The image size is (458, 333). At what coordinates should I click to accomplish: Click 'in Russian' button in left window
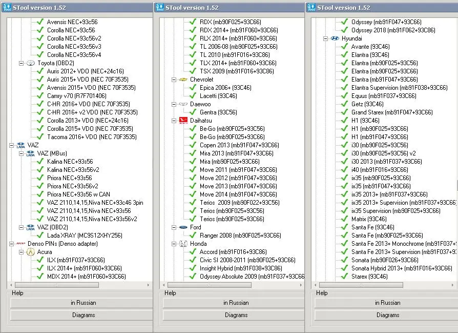click(x=81, y=303)
